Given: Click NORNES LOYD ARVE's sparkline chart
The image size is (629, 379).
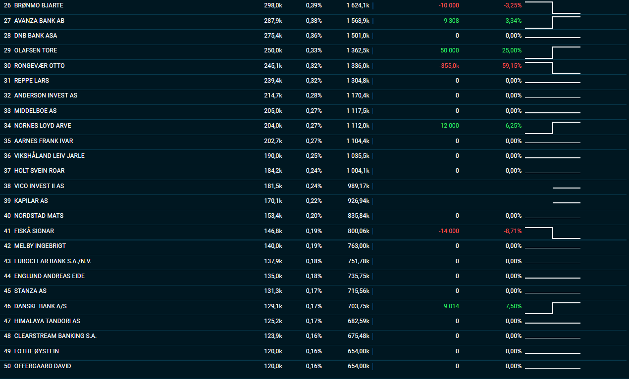Looking at the screenshot, I should 553,128.
